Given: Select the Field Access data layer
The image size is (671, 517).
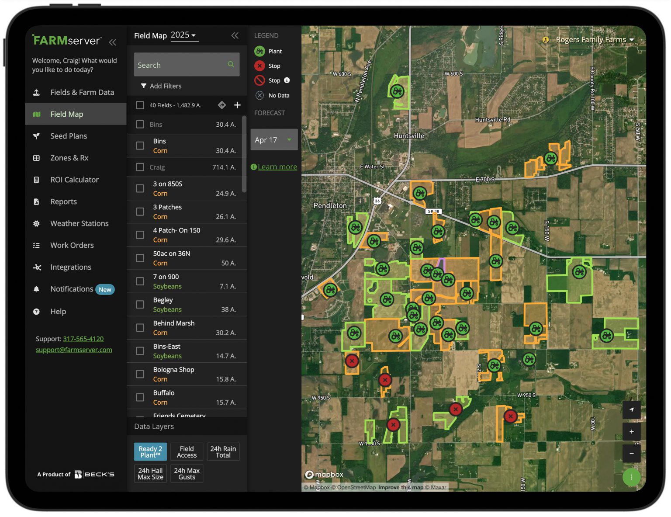Looking at the screenshot, I should (x=187, y=452).
